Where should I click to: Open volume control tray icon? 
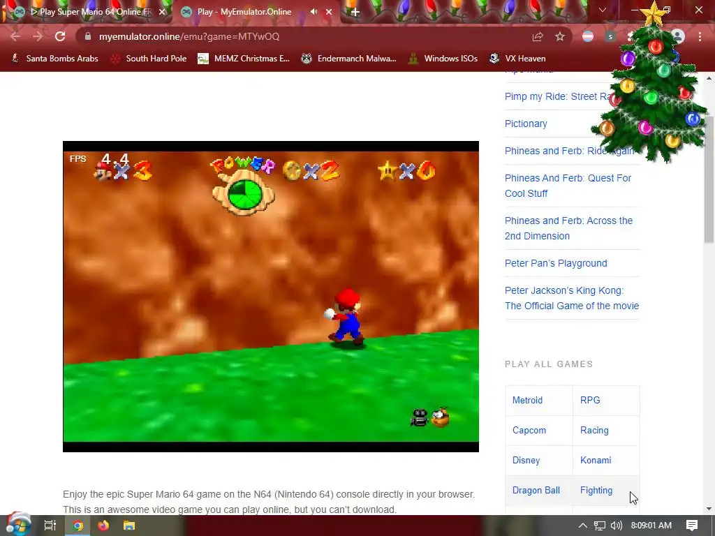(617, 526)
